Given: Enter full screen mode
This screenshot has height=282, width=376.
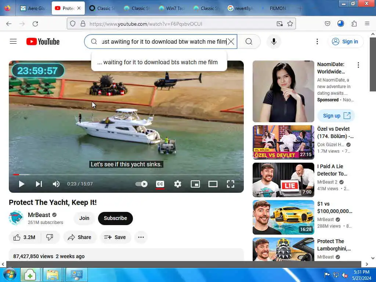Looking at the screenshot, I should click(x=231, y=184).
